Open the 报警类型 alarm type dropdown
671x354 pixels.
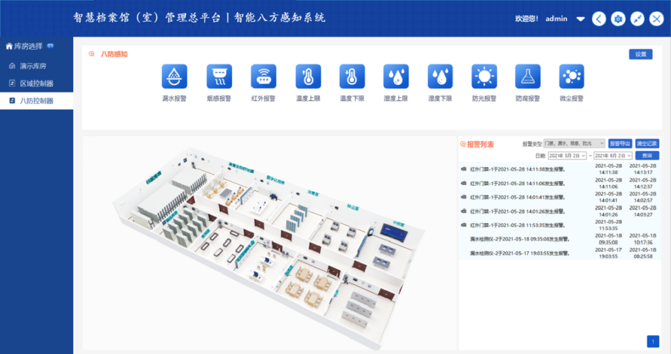574,144
